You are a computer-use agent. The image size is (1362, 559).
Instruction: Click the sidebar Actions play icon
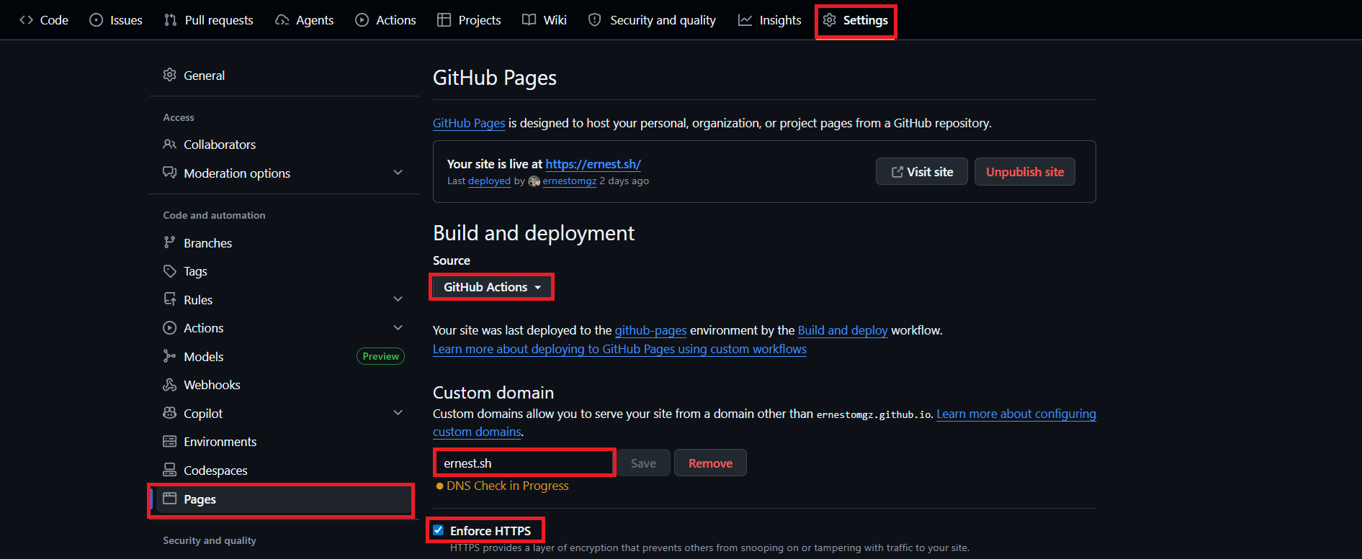[170, 328]
